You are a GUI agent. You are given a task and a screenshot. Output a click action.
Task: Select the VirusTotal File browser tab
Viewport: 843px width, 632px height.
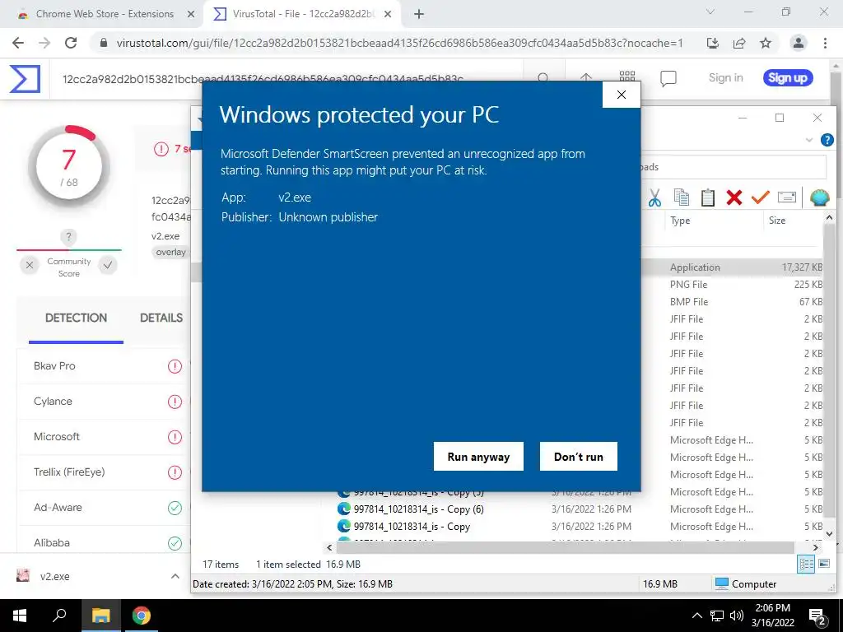click(303, 14)
